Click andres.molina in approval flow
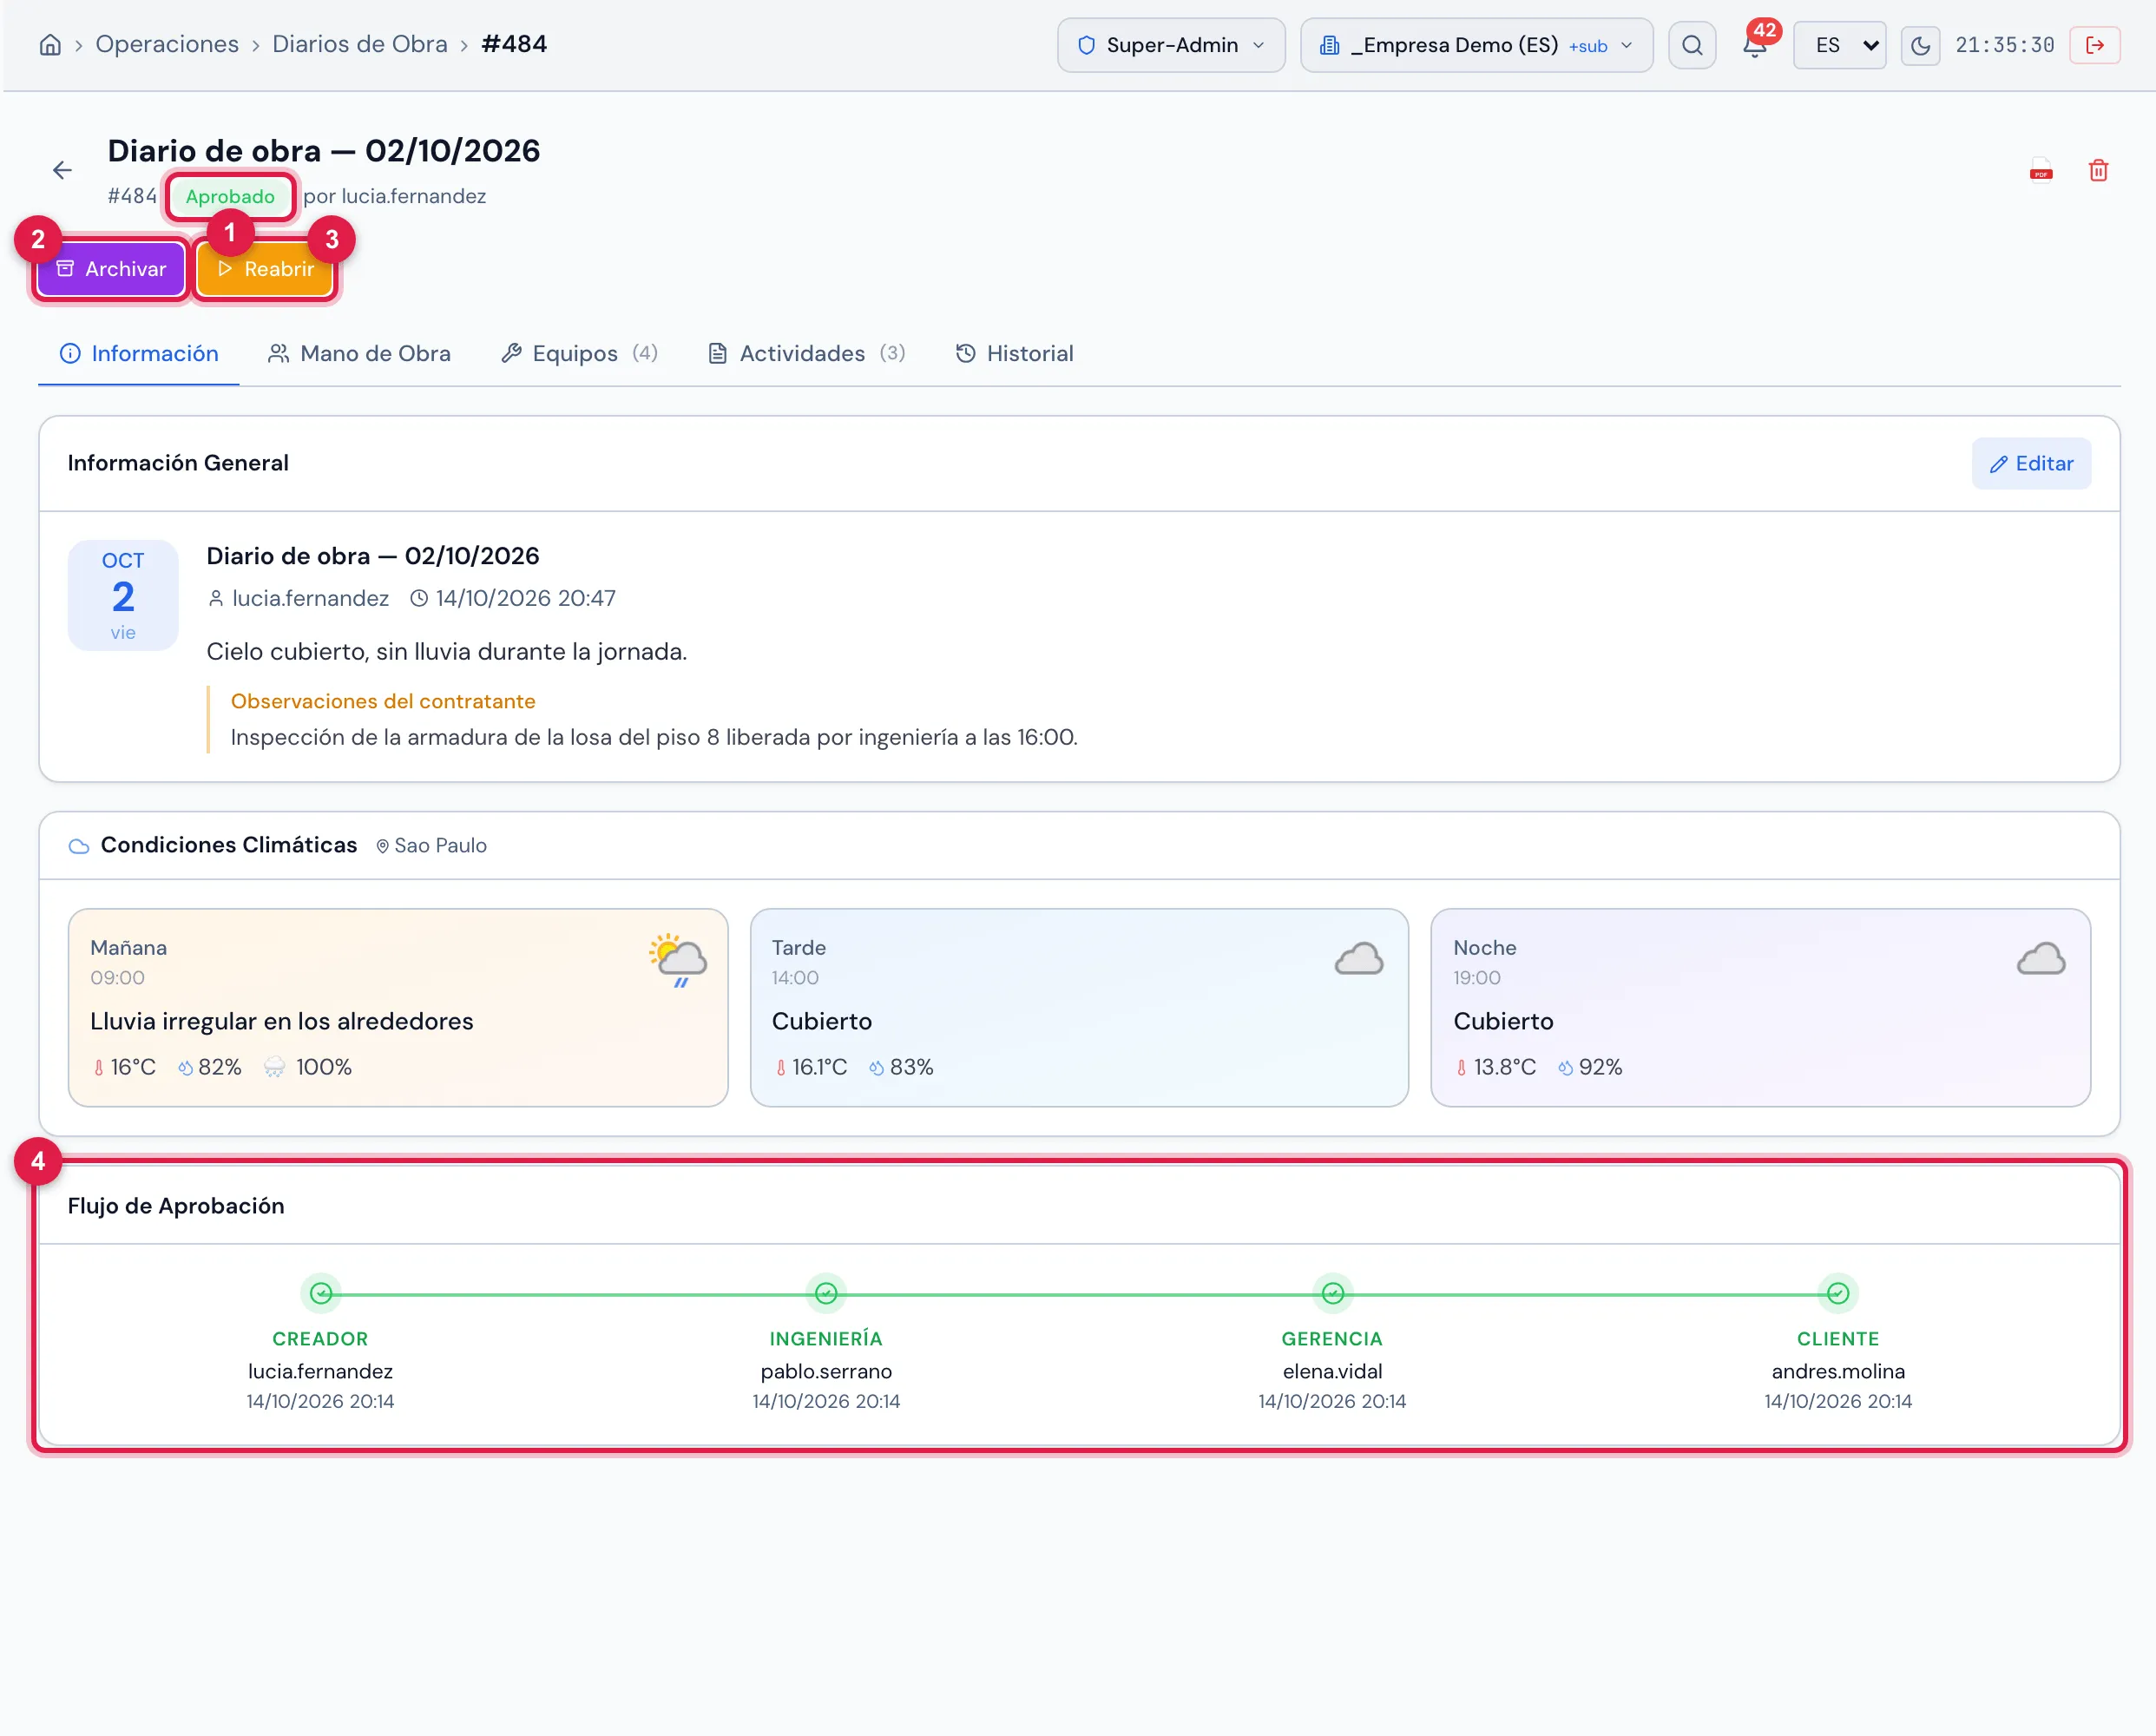The height and width of the screenshot is (1736, 2156). 1838,1371
